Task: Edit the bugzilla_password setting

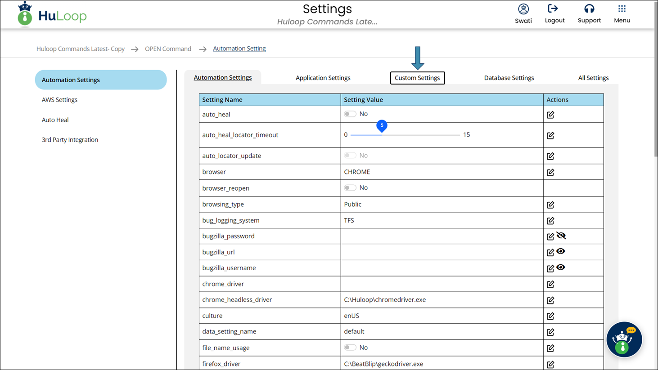Action: click(x=550, y=236)
